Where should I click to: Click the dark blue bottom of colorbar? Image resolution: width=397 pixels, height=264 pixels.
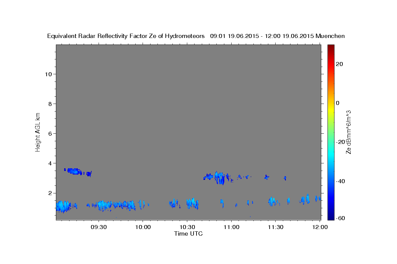pos(331,217)
